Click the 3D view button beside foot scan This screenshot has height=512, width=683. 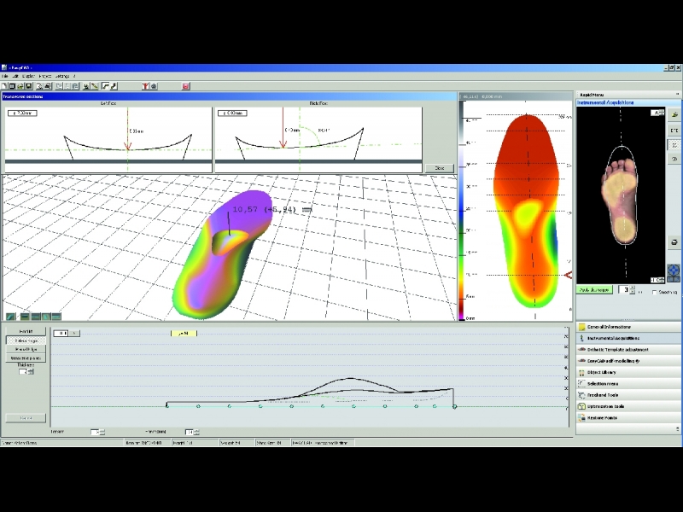pyautogui.click(x=674, y=159)
